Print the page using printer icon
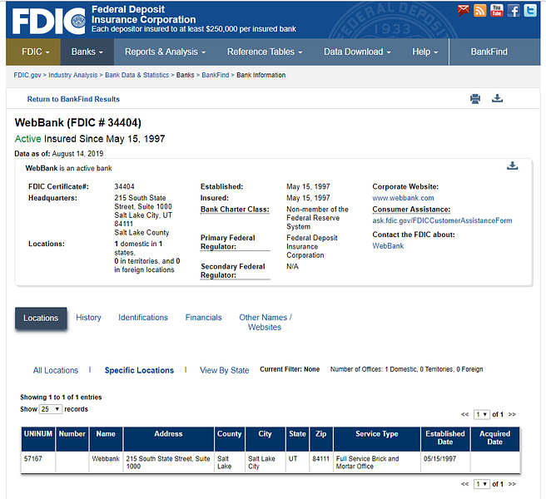 [x=475, y=99]
